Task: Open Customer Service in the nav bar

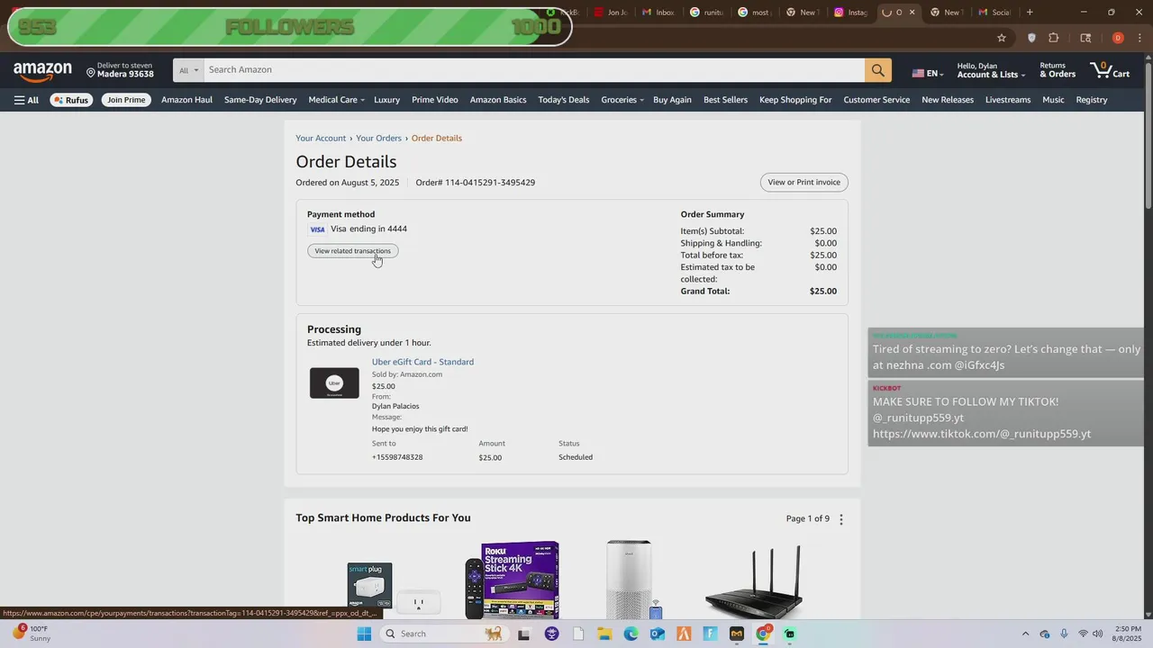Action: pyautogui.click(x=876, y=100)
